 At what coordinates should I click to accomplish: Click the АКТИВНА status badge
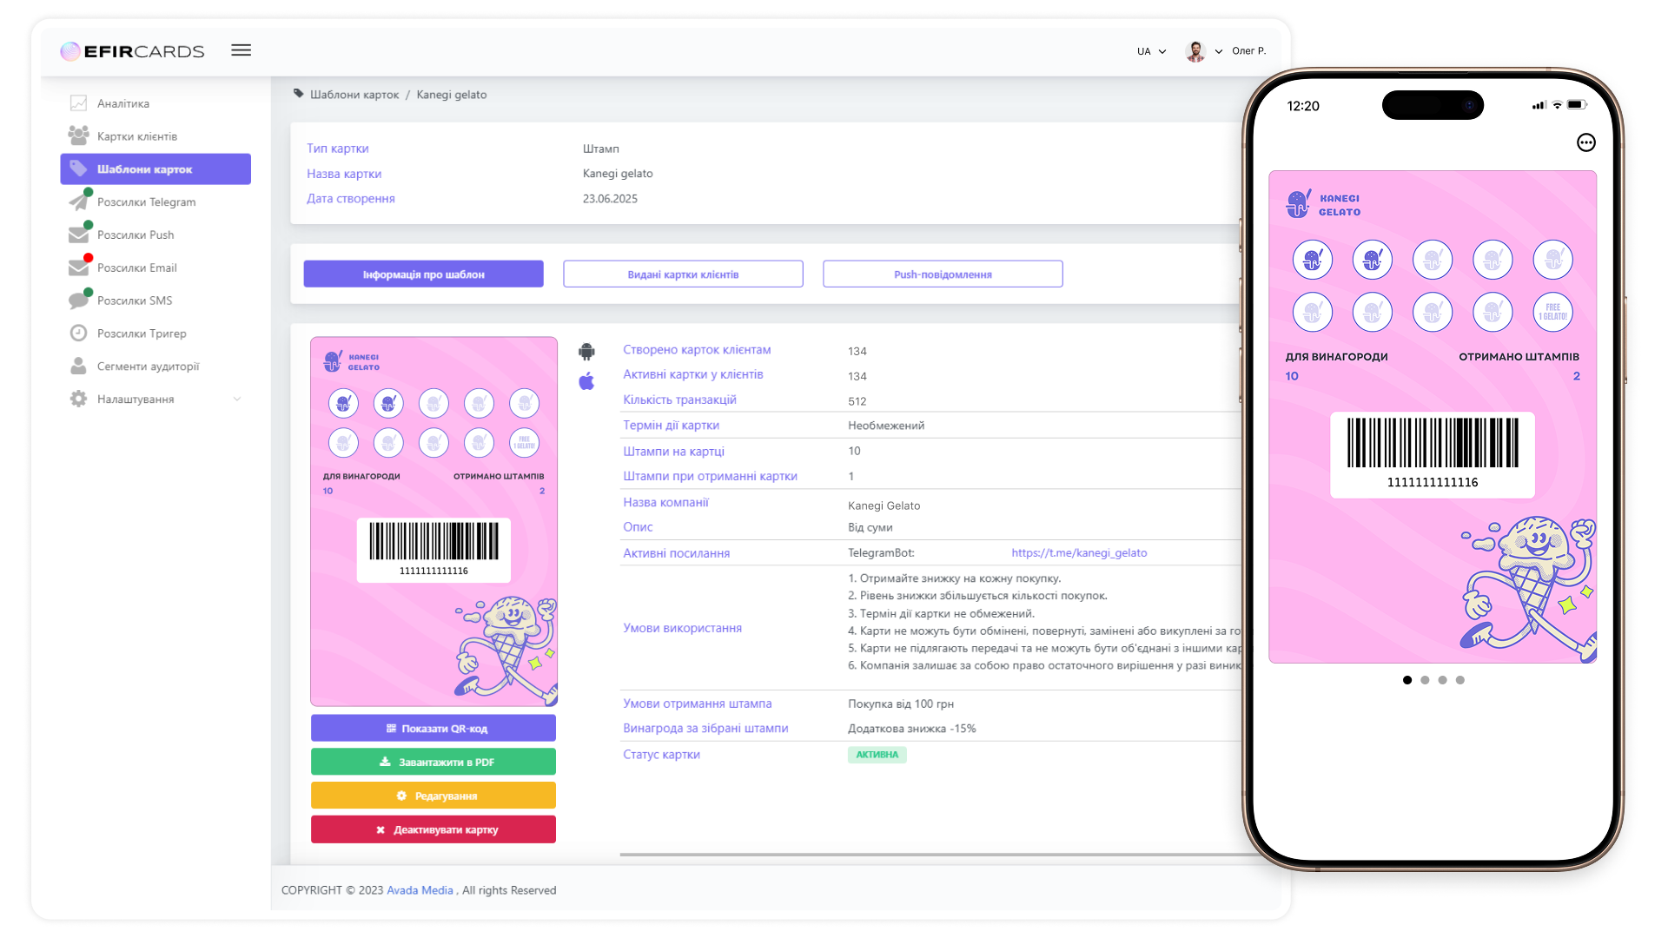877,755
